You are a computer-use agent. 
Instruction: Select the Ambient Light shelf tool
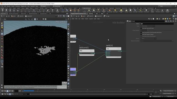pyautogui.click(x=146, y=11)
